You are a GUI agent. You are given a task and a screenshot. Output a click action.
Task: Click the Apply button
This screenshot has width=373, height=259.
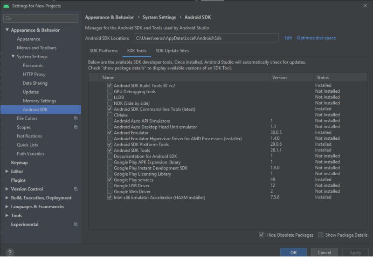(x=355, y=252)
